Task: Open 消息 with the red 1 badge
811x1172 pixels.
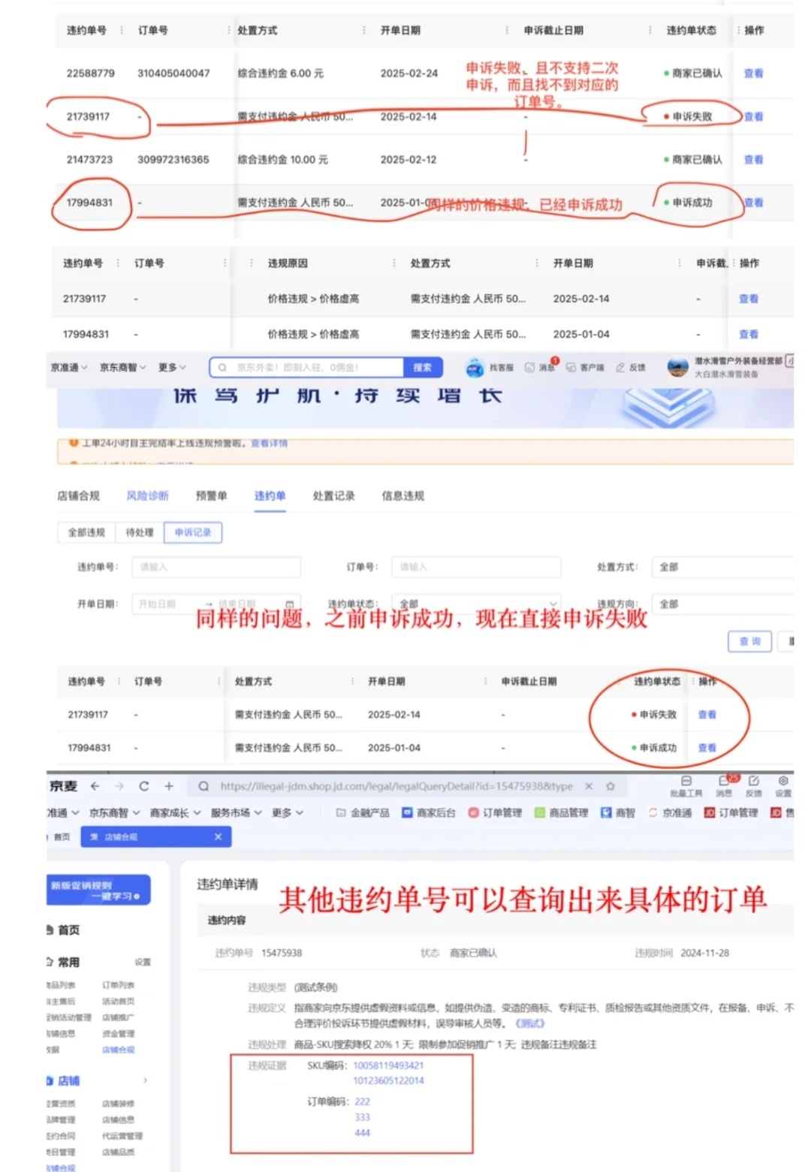Action: pos(539,367)
